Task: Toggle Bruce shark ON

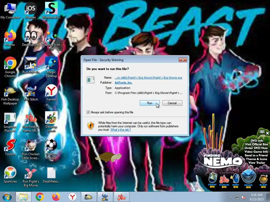Action: (248, 179)
